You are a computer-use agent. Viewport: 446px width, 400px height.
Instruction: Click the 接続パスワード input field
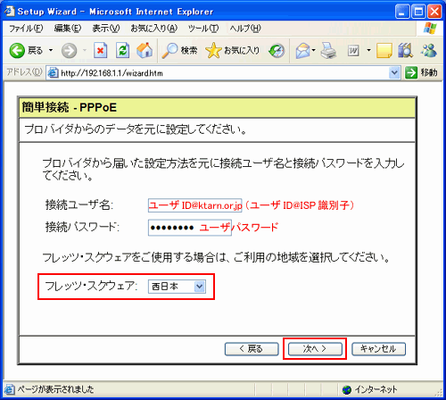point(190,228)
